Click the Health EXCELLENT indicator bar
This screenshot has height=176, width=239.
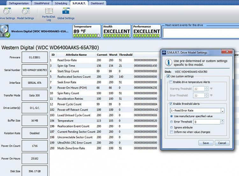point(116,36)
